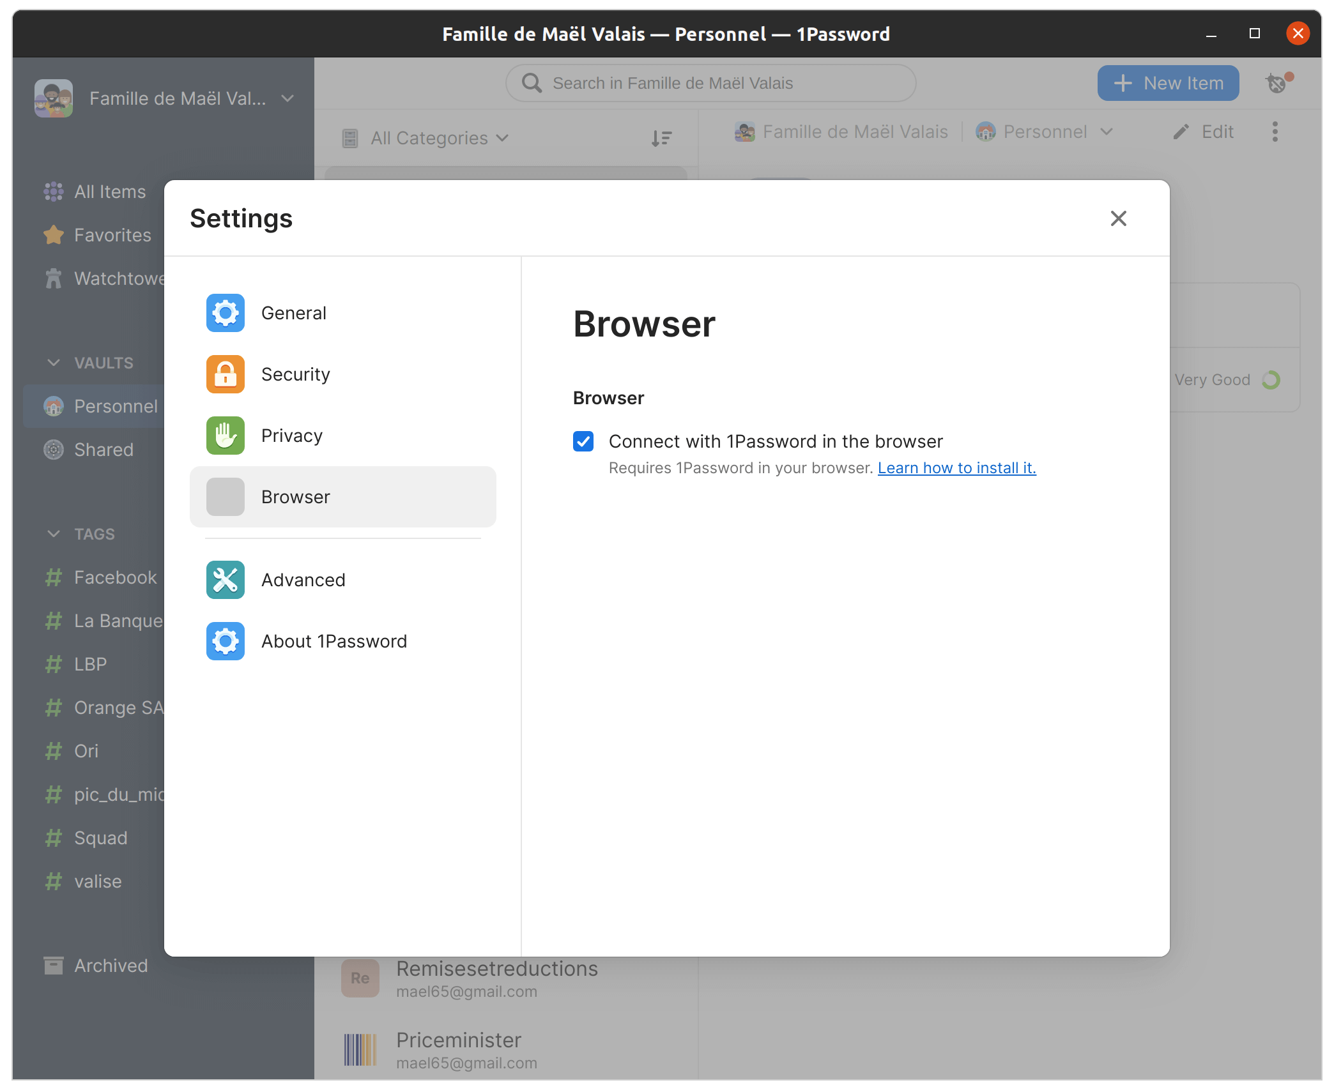This screenshot has width=1334, height=1092.
Task: Open the three-dot more options icon
Action: point(1275,132)
